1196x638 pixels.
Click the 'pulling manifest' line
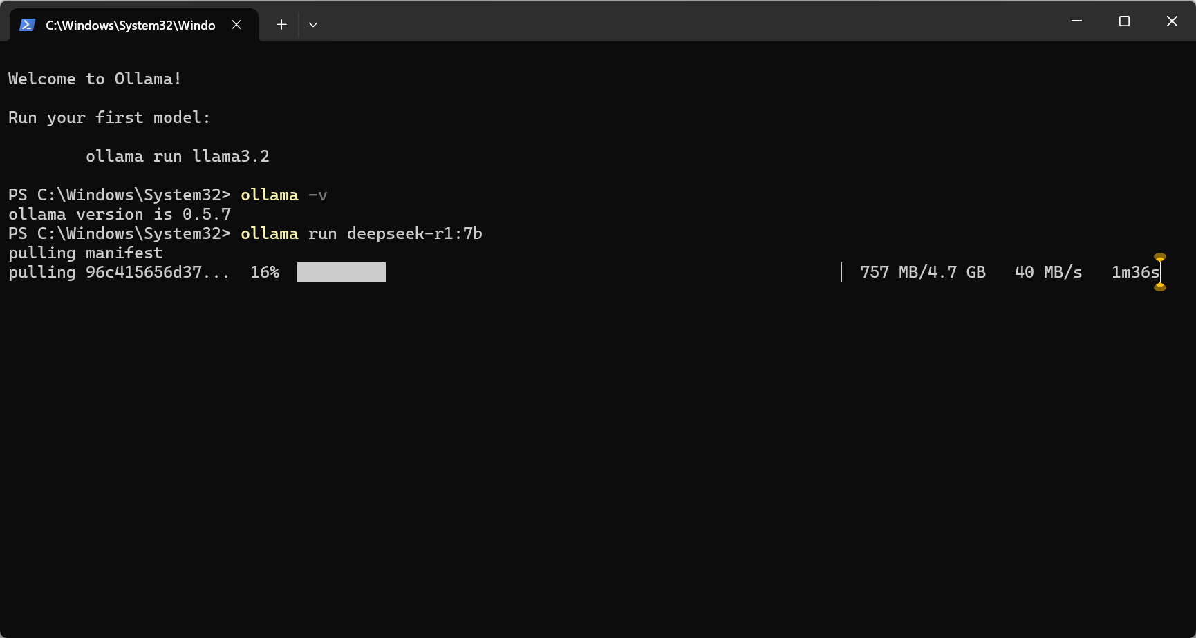point(86,253)
